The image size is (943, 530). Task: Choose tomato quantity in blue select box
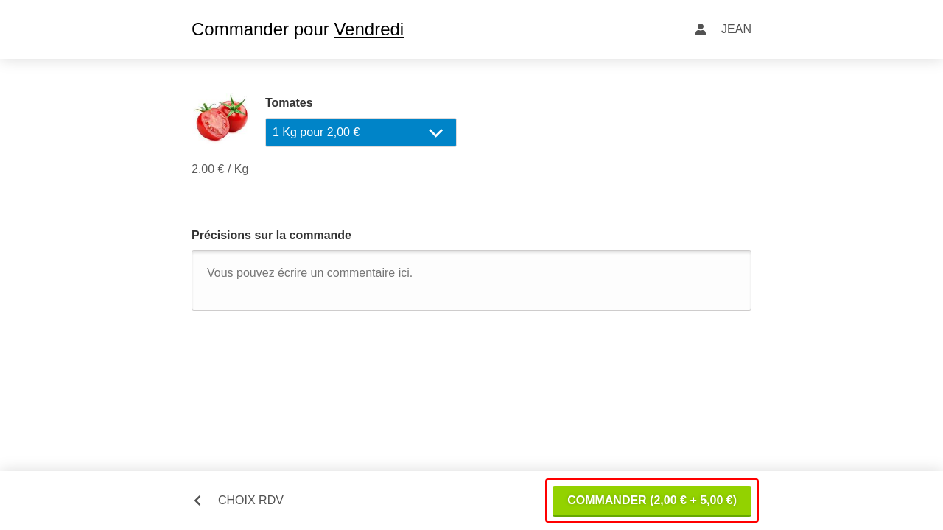[361, 132]
